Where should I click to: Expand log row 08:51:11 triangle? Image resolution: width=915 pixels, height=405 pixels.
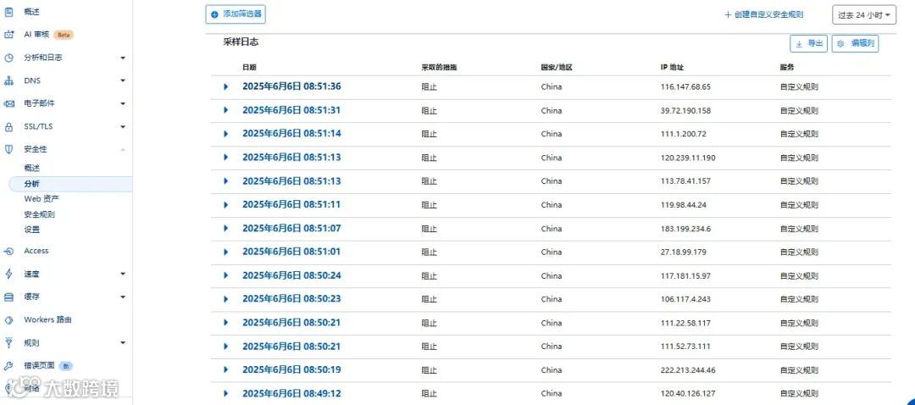(226, 205)
